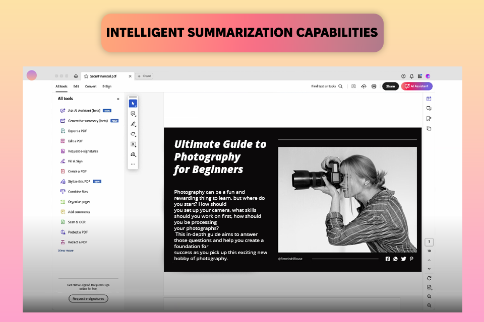Select Stylize this PDF tool
484x322 pixels.
[81, 182]
